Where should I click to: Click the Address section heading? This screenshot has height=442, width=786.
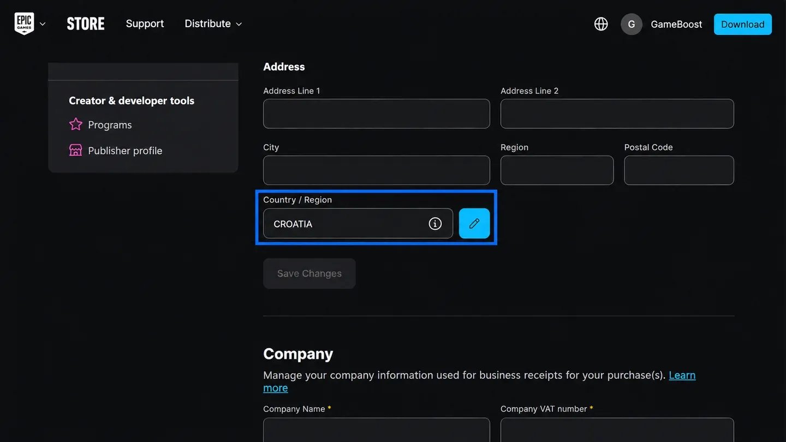click(284, 67)
